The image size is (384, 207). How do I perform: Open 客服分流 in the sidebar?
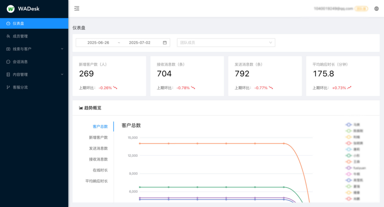[34, 87]
